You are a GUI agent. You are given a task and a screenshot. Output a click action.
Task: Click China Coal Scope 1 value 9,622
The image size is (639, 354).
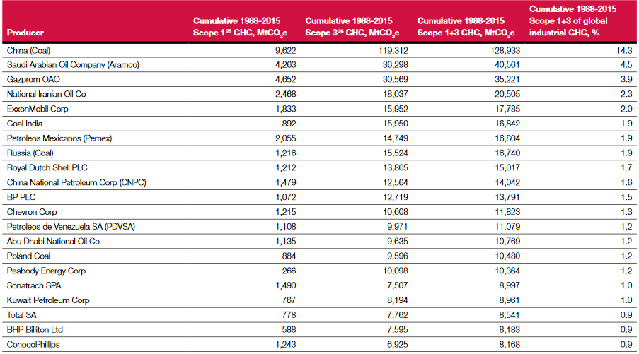285,50
